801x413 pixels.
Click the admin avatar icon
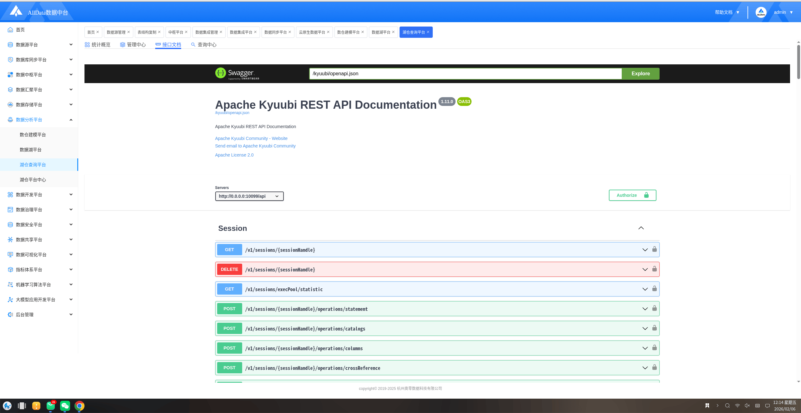(761, 12)
